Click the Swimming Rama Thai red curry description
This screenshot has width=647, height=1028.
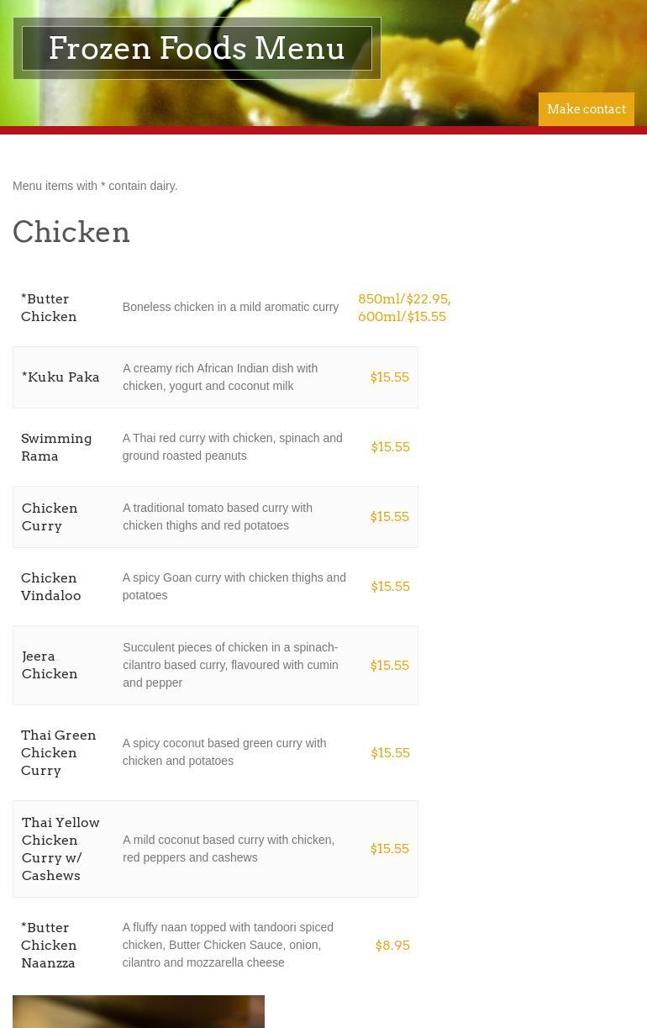click(x=233, y=447)
